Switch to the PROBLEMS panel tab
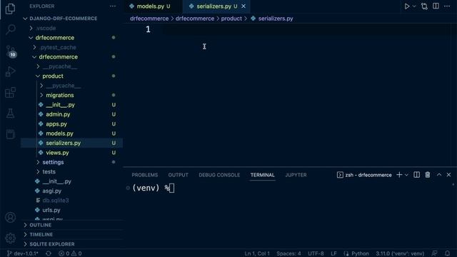The height and width of the screenshot is (257, 457). [144, 175]
